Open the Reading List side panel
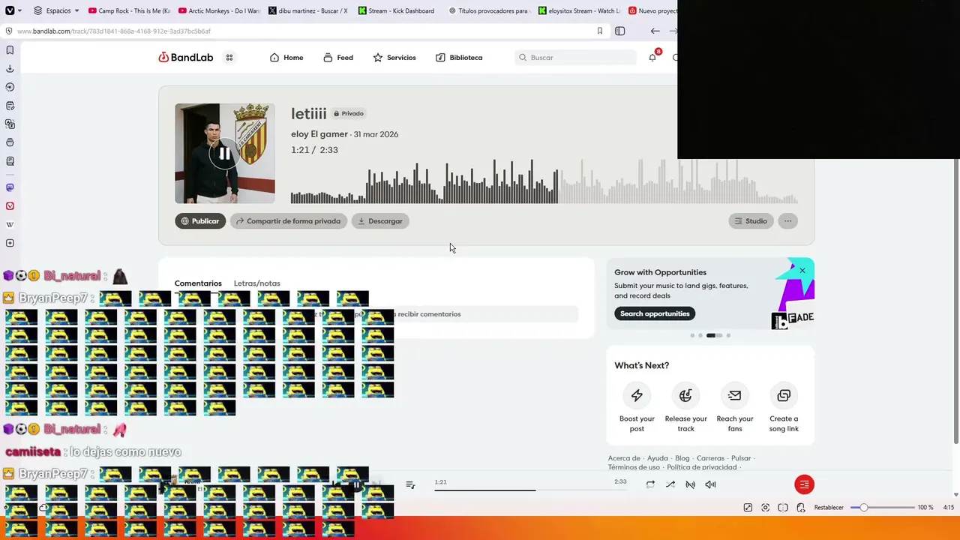This screenshot has width=960, height=540. [10, 161]
